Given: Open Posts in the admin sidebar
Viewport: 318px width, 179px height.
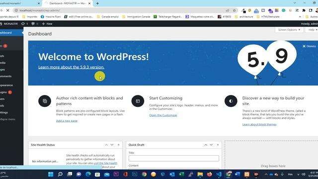Looking at the screenshot, I should coord(11,56).
